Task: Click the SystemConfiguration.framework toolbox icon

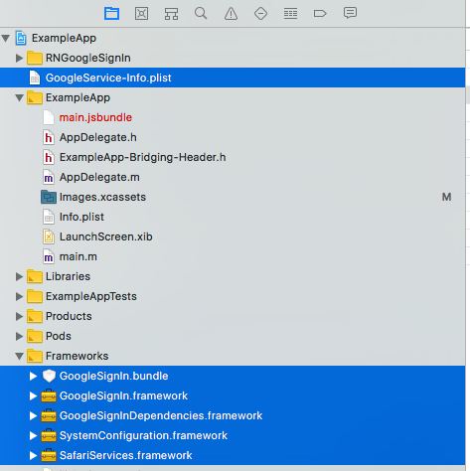Action: (x=49, y=435)
